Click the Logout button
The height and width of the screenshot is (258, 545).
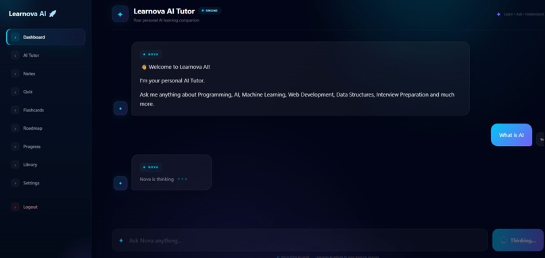click(x=45, y=207)
